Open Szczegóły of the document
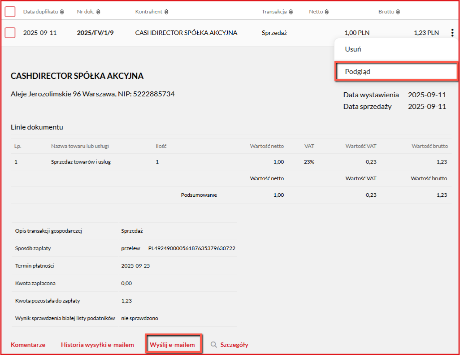The width and height of the screenshot is (460, 355). [x=234, y=345]
